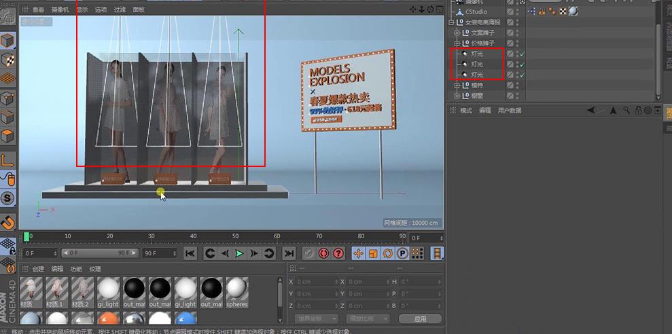Open the 缩放比例 size mode dropdown
This screenshot has width=672, height=334.
tap(368, 318)
